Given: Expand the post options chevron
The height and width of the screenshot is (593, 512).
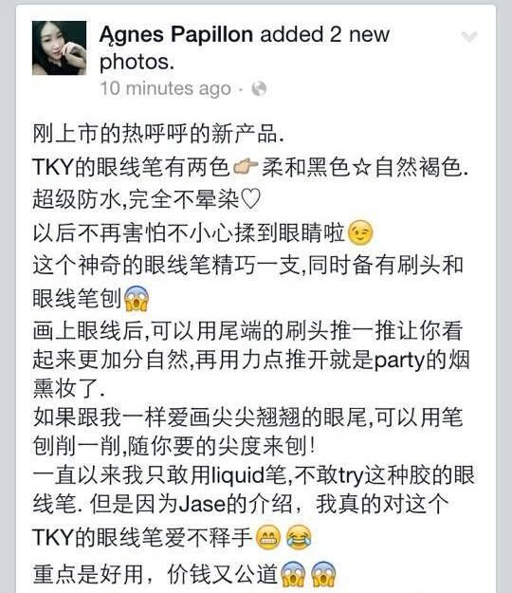Looking at the screenshot, I should click(469, 37).
